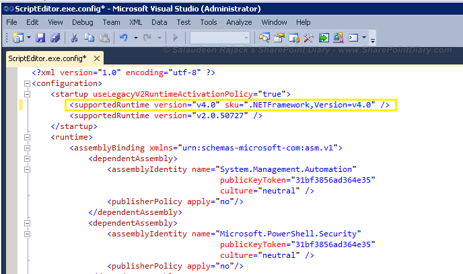Open the New Project dropdown arrow
Screen dimensions: 463x274
tap(29, 38)
